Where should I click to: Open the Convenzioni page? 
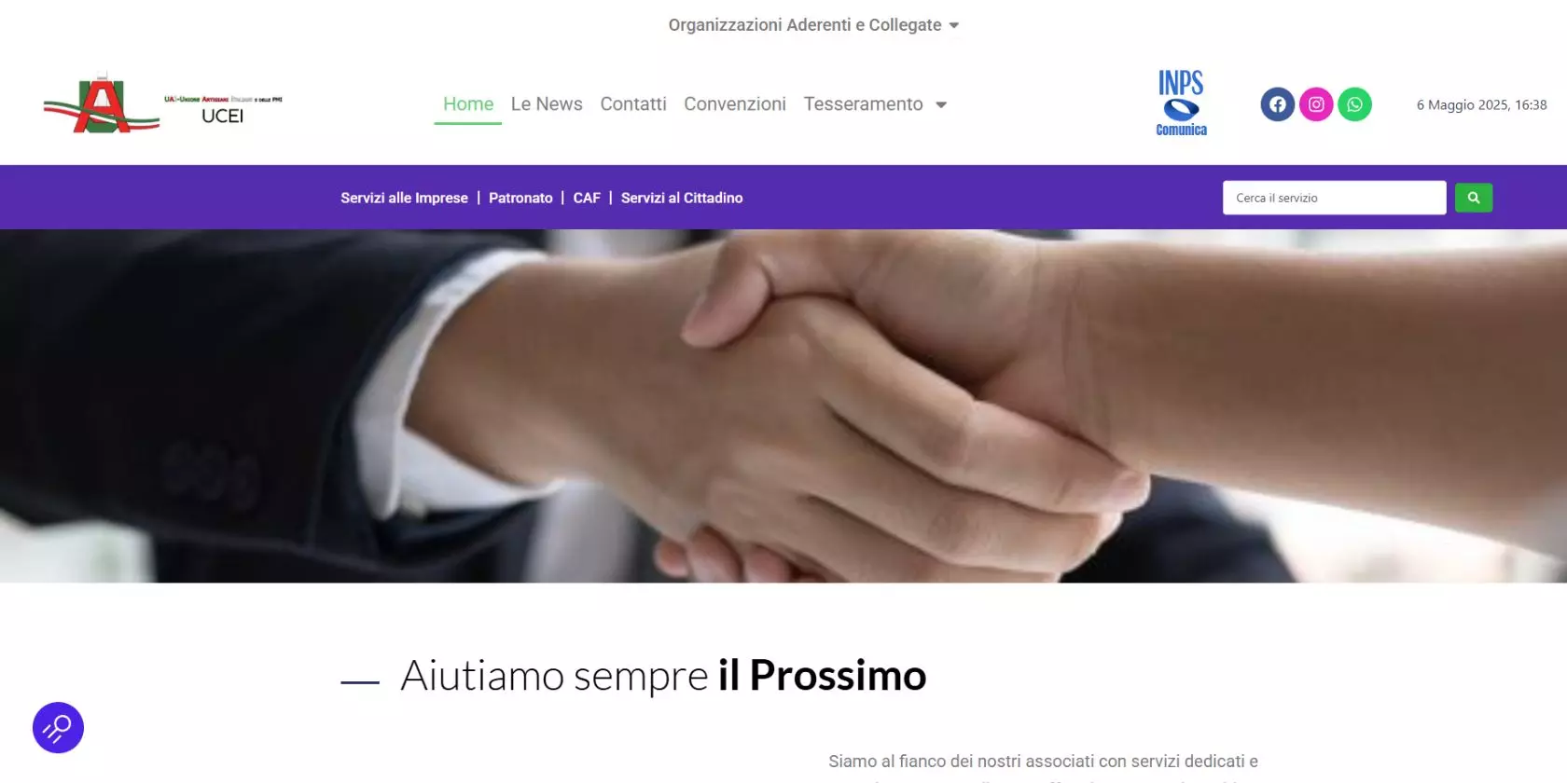(735, 104)
